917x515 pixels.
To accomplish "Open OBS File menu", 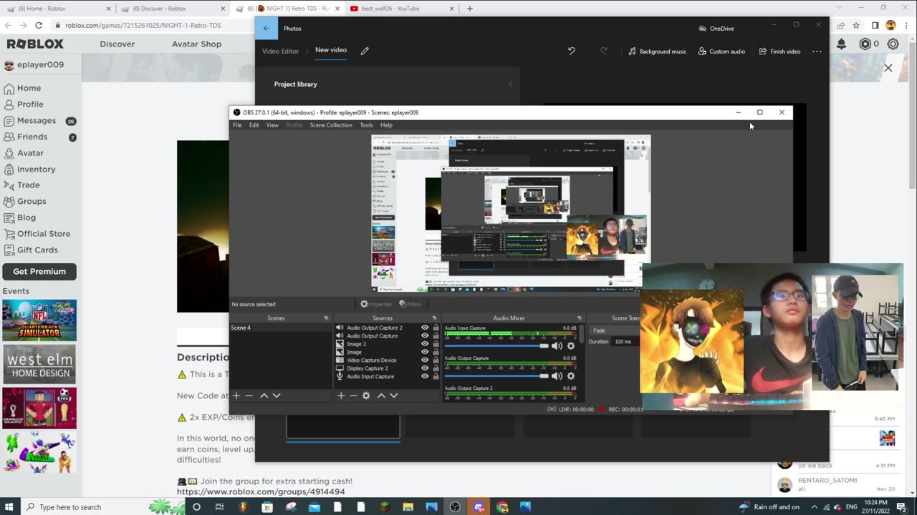I will click(x=237, y=125).
